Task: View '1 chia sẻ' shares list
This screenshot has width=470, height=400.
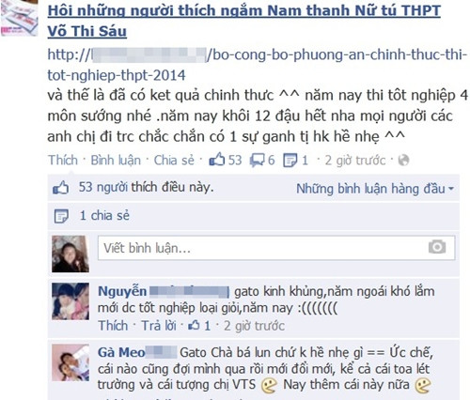Action: (104, 215)
